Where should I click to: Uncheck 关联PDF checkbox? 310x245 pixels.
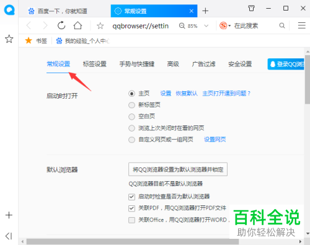pyautogui.click(x=131, y=208)
